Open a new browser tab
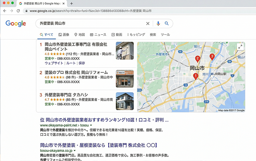Screen dimensions: 256x161 click(72, 3)
